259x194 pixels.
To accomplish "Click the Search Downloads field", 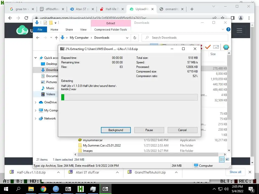I will coord(185,38).
